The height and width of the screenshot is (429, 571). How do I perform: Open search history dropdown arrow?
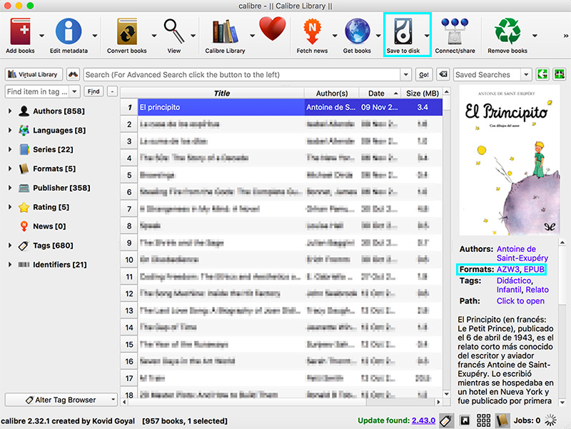[405, 75]
